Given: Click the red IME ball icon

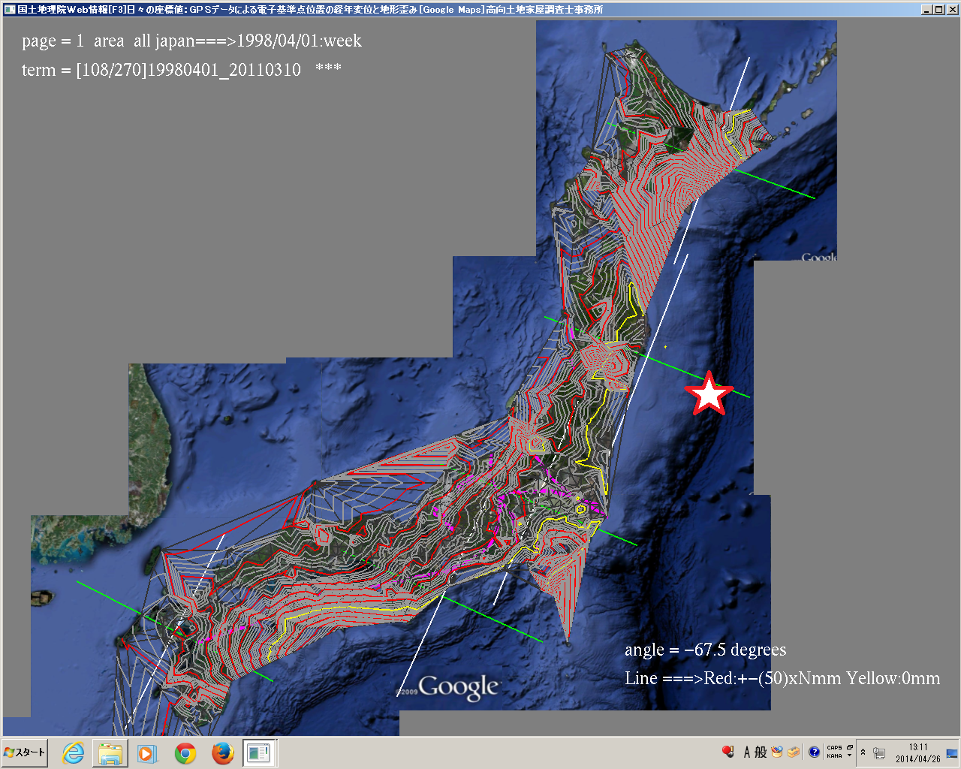Looking at the screenshot, I should tap(728, 752).
